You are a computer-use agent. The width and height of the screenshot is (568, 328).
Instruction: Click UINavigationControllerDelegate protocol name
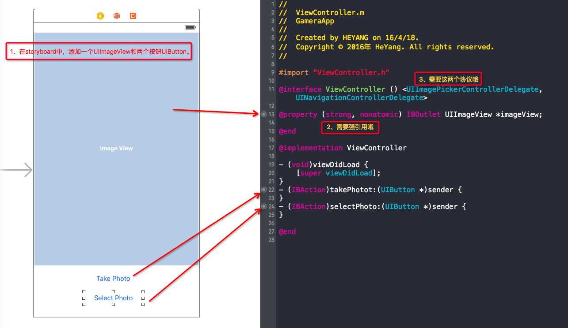[x=359, y=97]
